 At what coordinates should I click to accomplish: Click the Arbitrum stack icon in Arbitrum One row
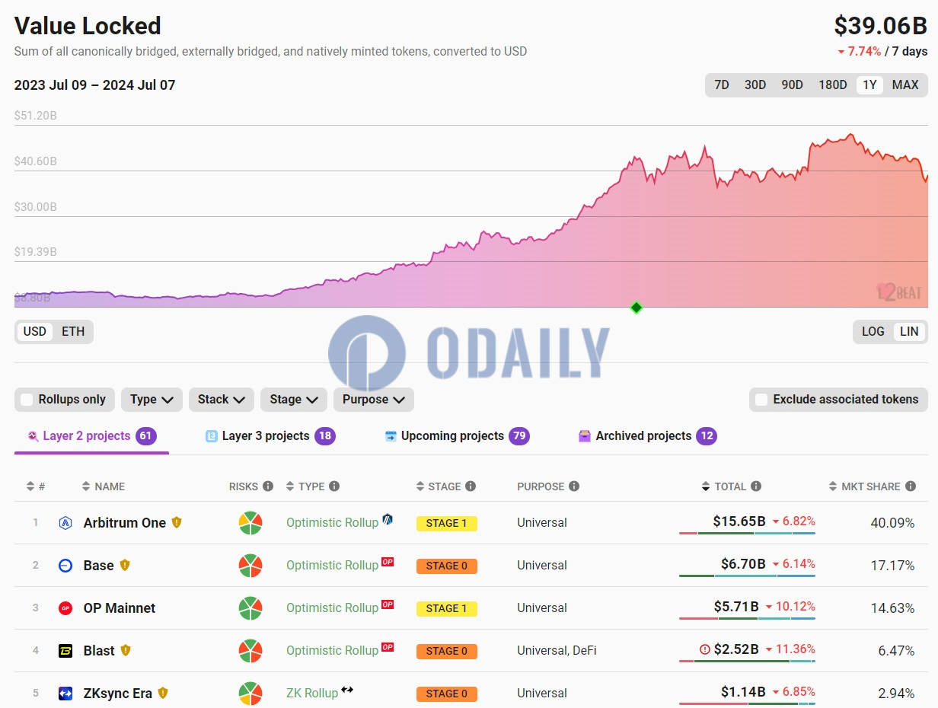coord(388,519)
